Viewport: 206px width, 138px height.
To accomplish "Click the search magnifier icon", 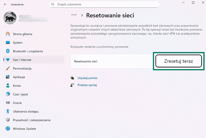I will pos(53,4).
